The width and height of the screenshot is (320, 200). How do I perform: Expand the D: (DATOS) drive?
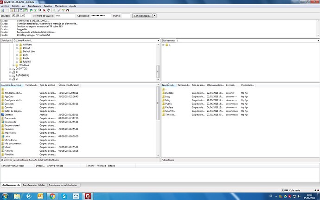(x=10, y=69)
